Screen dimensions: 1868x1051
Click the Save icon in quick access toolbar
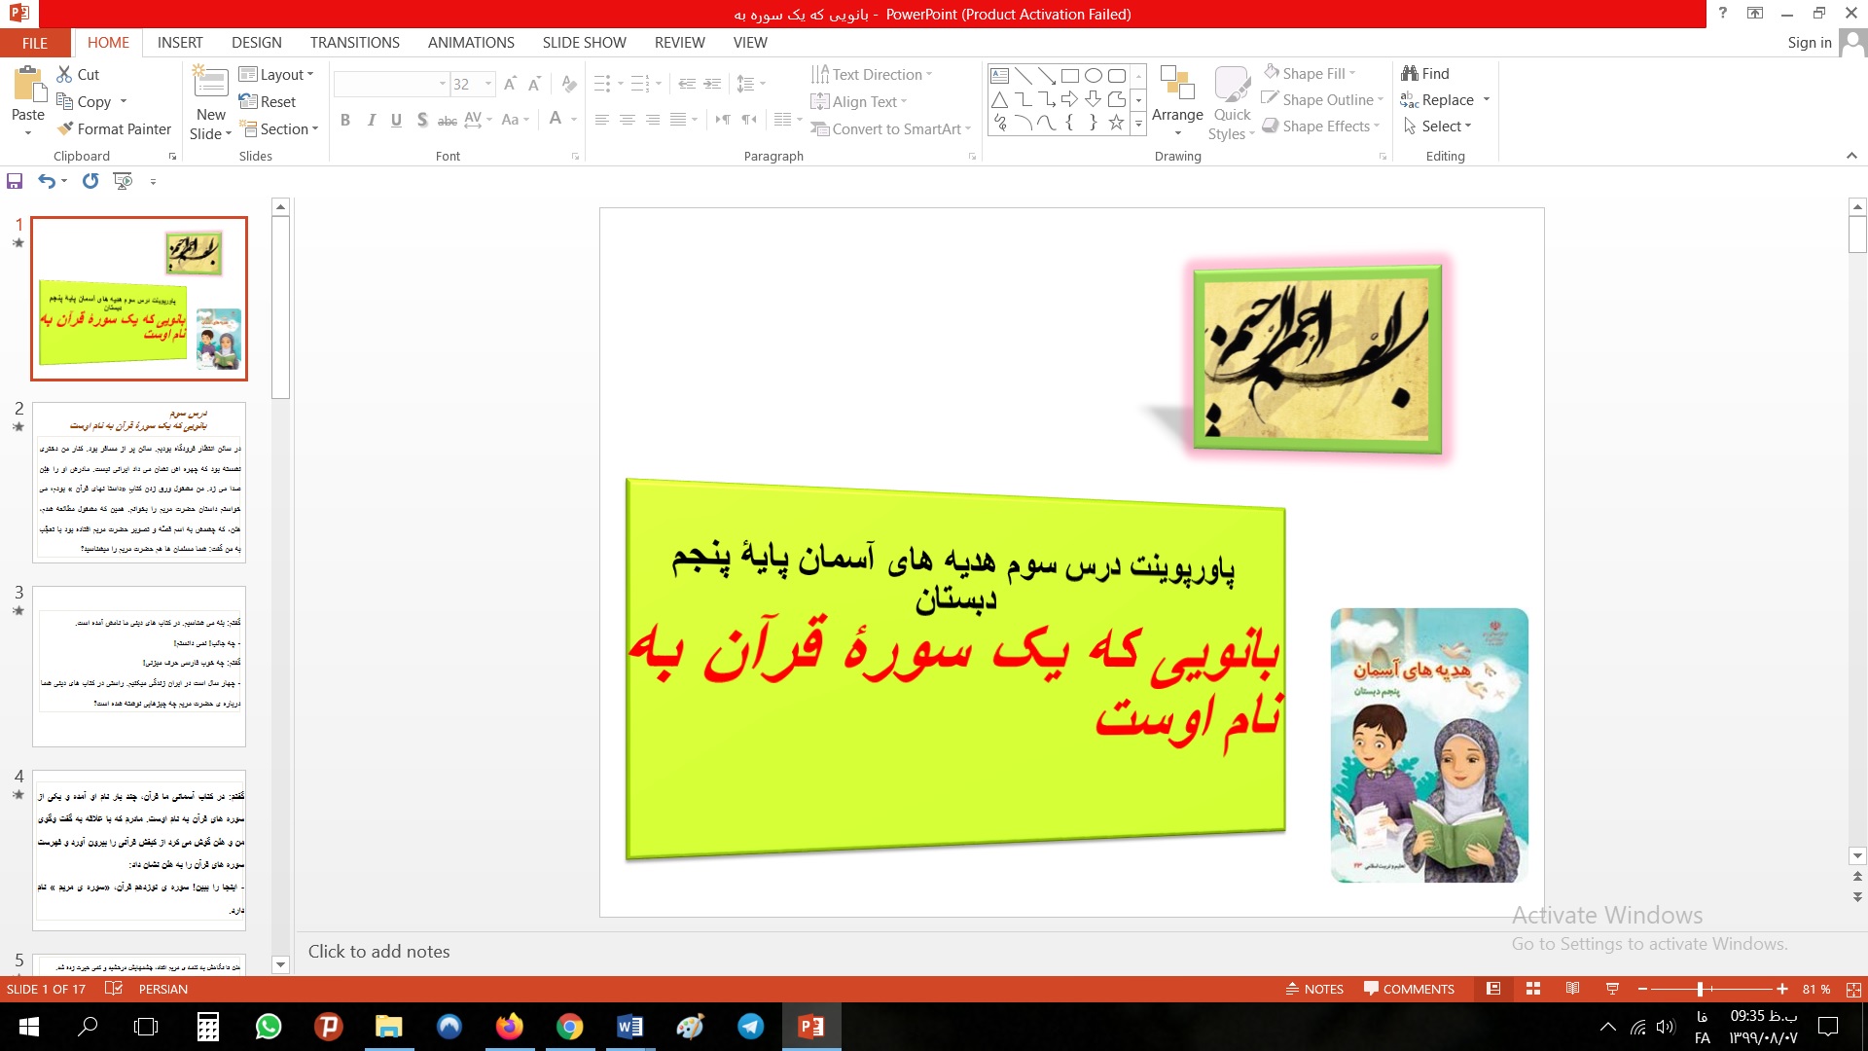pyautogui.click(x=15, y=181)
